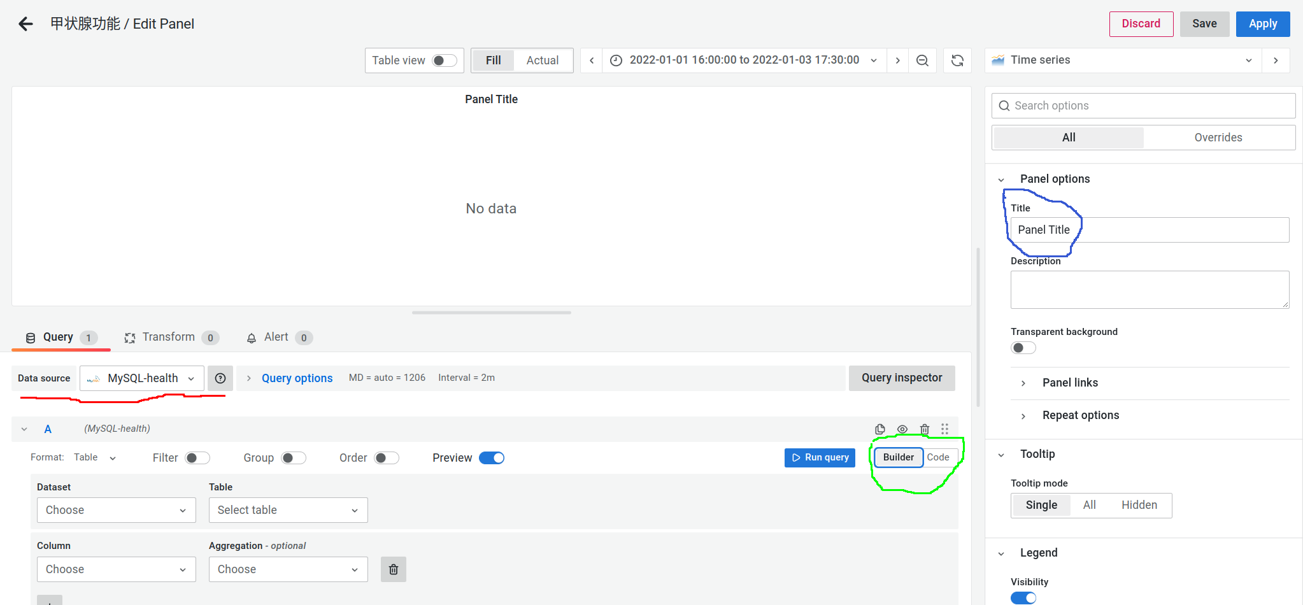Viewport: 1303px width, 605px height.
Task: Click the Apply button
Action: click(1263, 24)
